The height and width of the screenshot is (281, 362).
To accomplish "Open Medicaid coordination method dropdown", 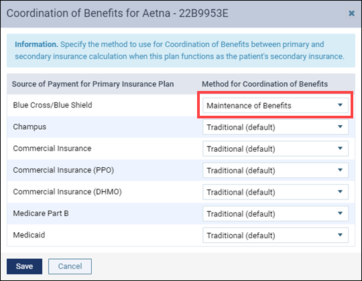I will 276,235.
